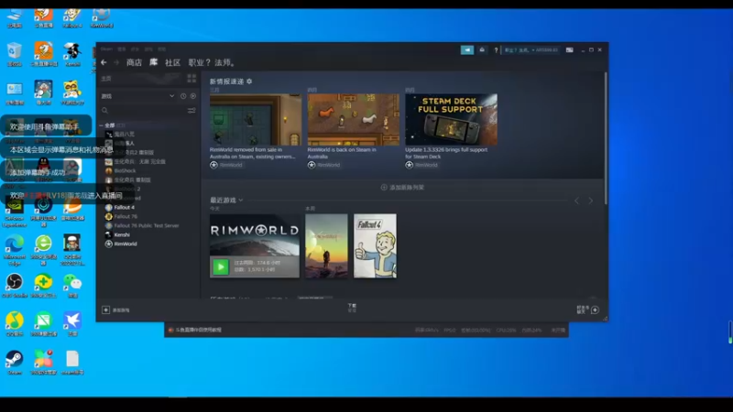733x412 pixels.
Task: Open the 商店 (Store) tab
Action: point(134,62)
